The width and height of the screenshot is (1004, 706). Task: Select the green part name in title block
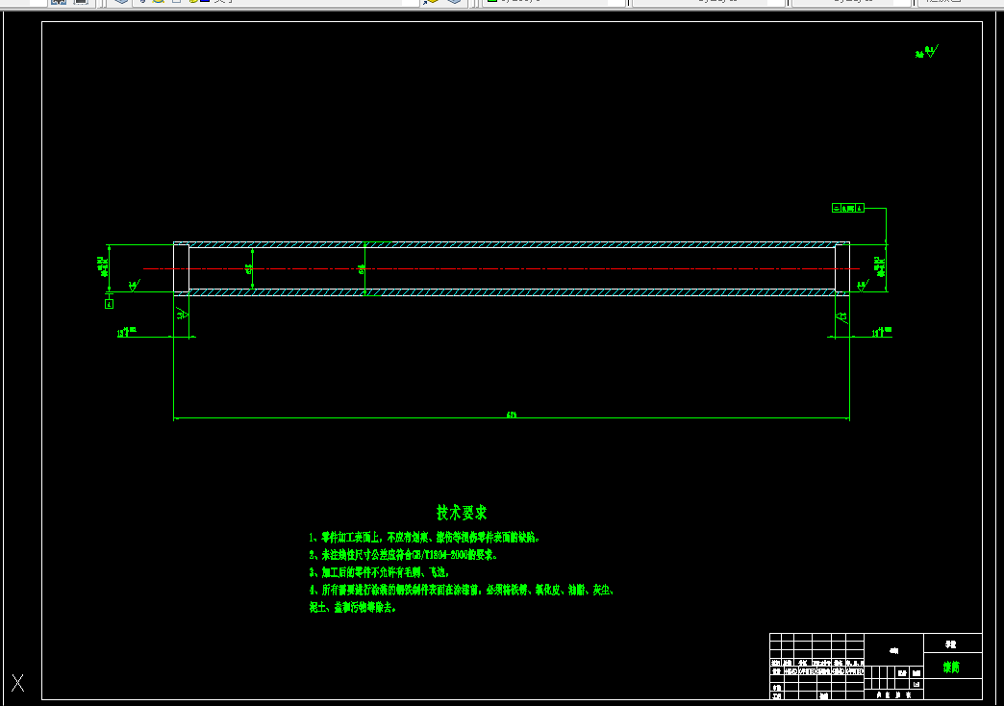tap(951, 668)
